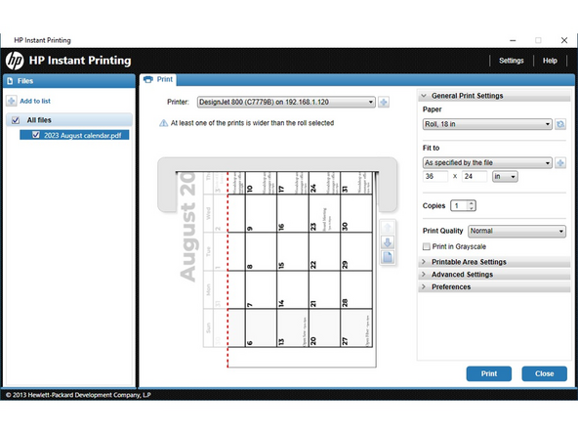This screenshot has width=578, height=434.
Task: Click the Files panel document icon
Action: click(x=11, y=81)
